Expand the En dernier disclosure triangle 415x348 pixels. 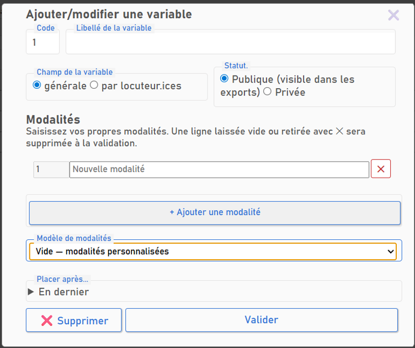click(31, 292)
